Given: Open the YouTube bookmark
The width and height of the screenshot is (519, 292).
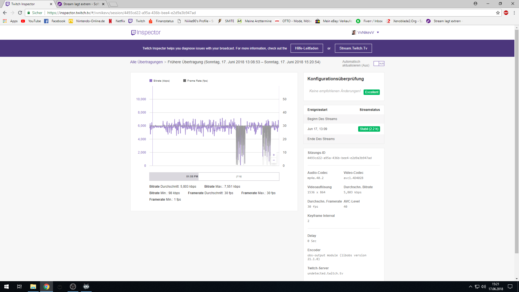Looking at the screenshot, I should tap(31, 21).
